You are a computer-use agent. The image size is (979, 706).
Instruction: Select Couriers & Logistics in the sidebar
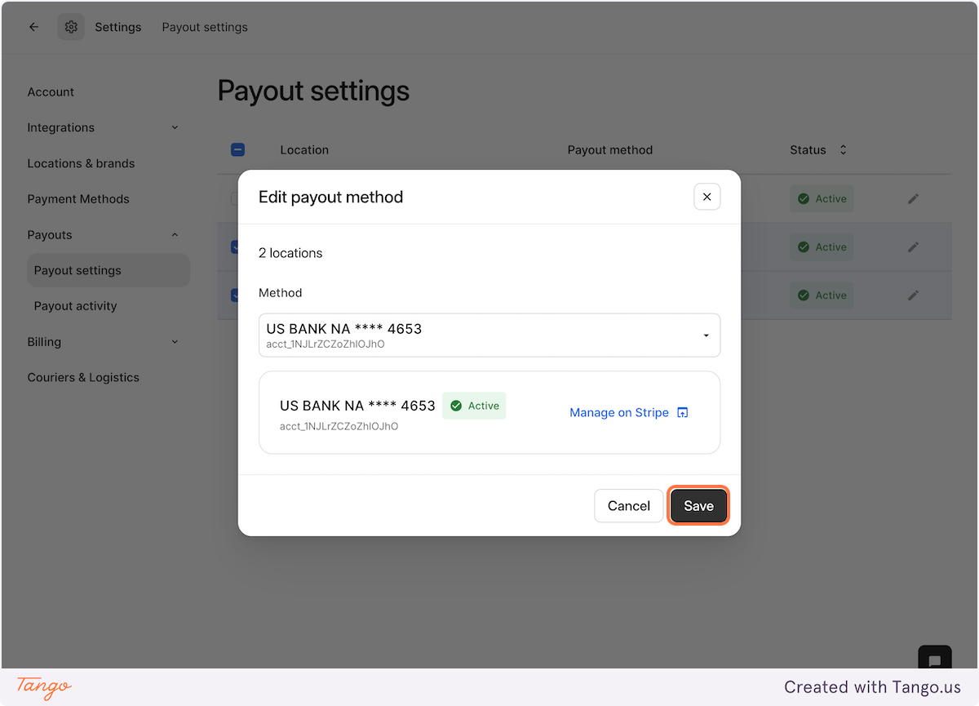82,377
